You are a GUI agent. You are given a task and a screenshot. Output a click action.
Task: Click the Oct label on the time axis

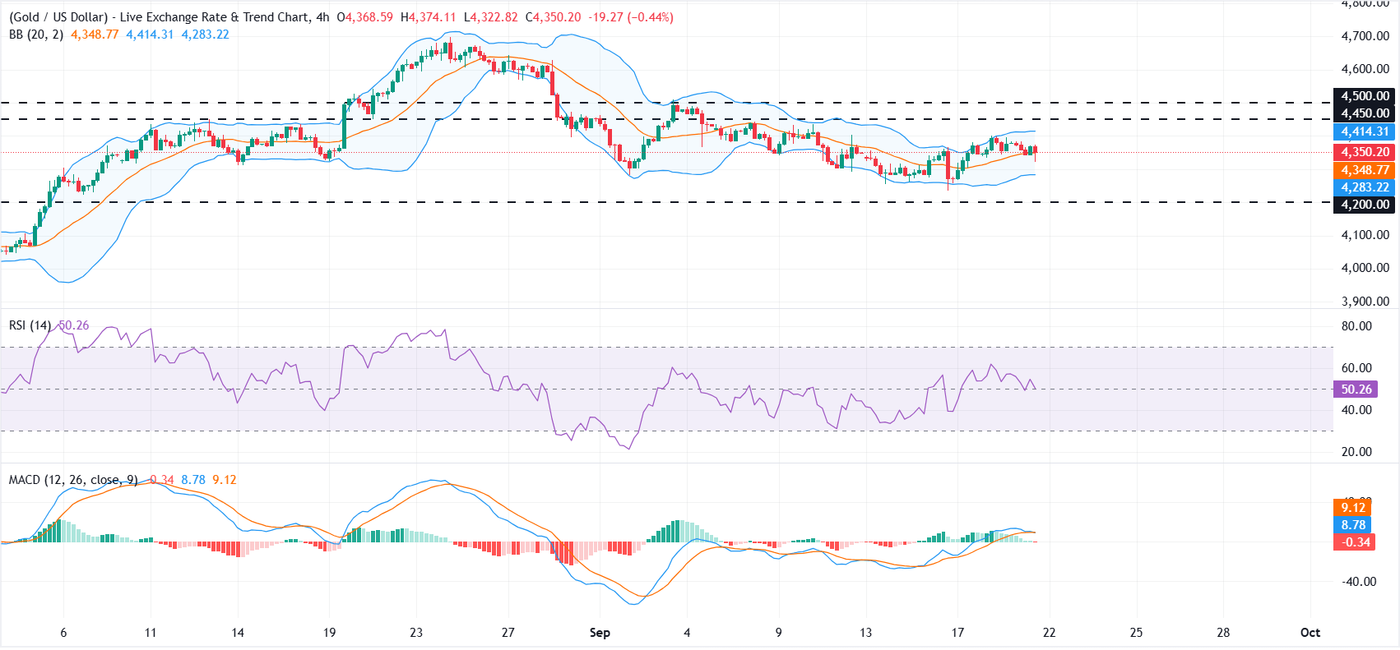point(1310,633)
